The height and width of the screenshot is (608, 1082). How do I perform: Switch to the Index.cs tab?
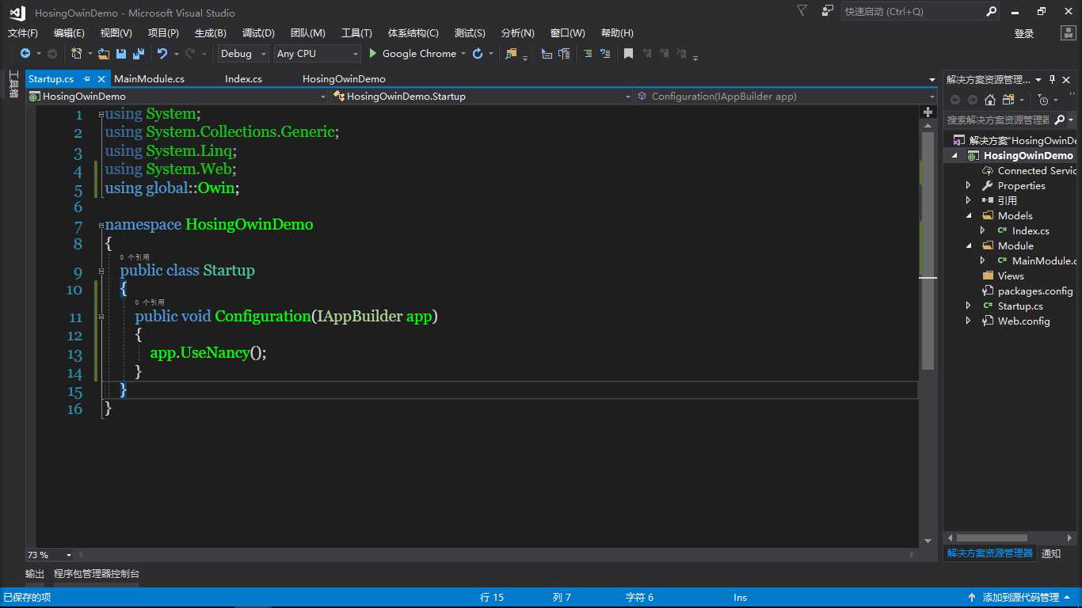click(243, 78)
